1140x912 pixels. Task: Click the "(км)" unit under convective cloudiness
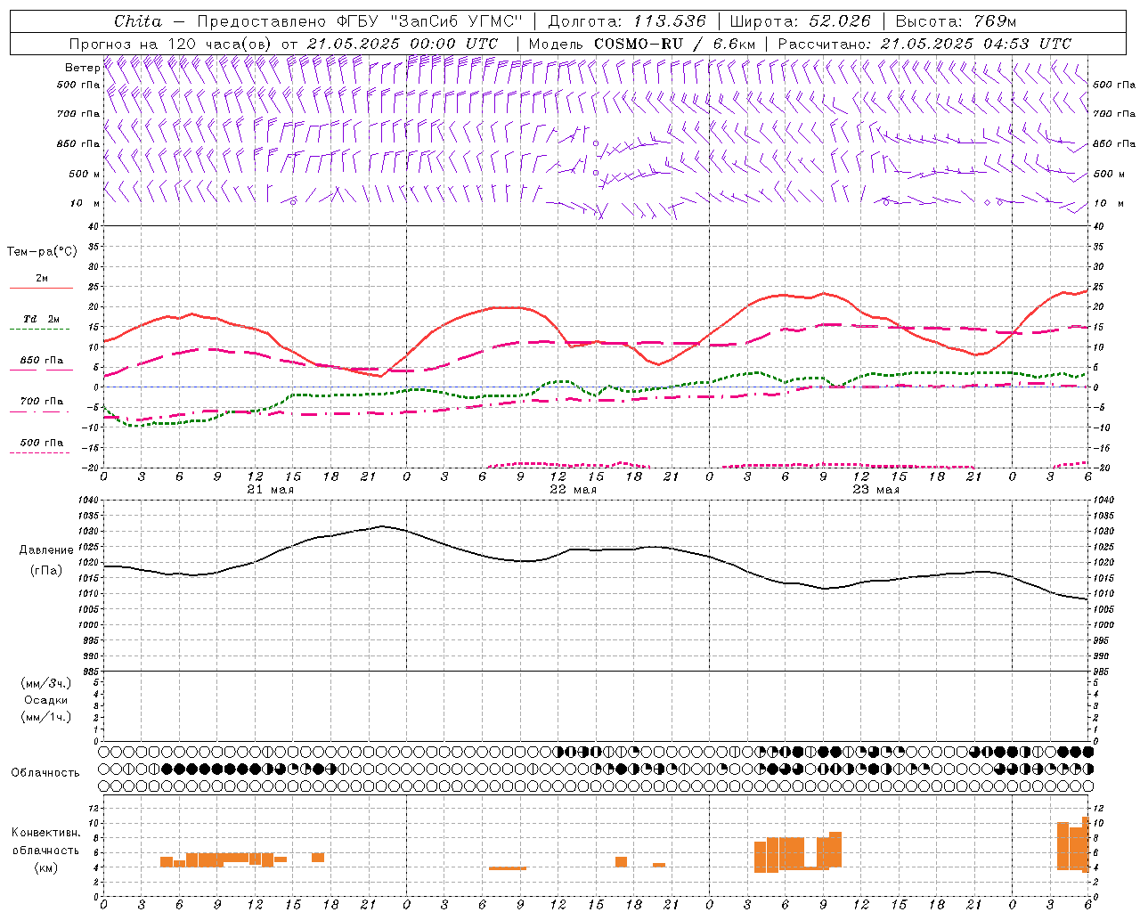46,867
